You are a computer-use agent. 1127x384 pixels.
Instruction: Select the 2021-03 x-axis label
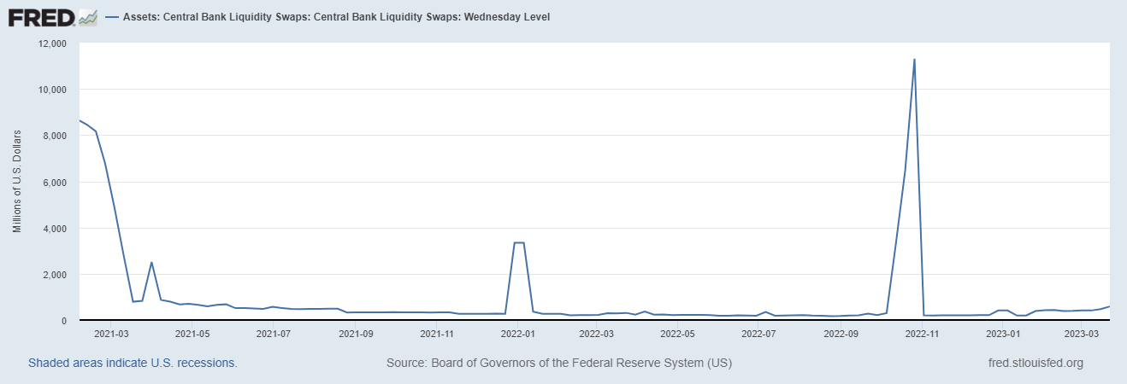tap(110, 334)
